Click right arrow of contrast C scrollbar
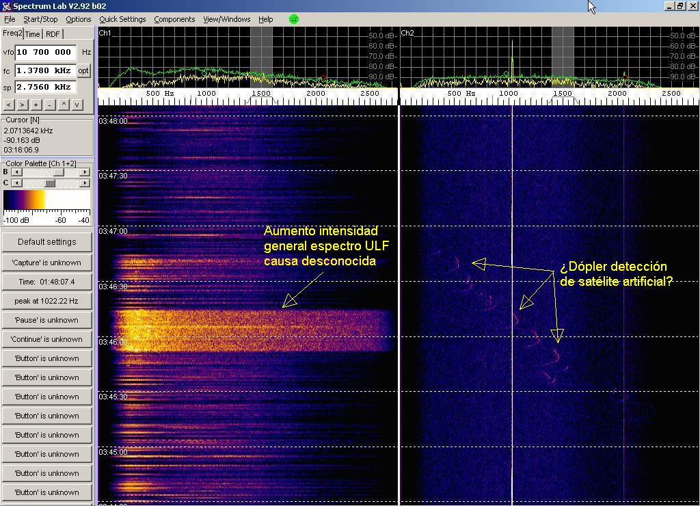700x506 pixels. coord(85,183)
